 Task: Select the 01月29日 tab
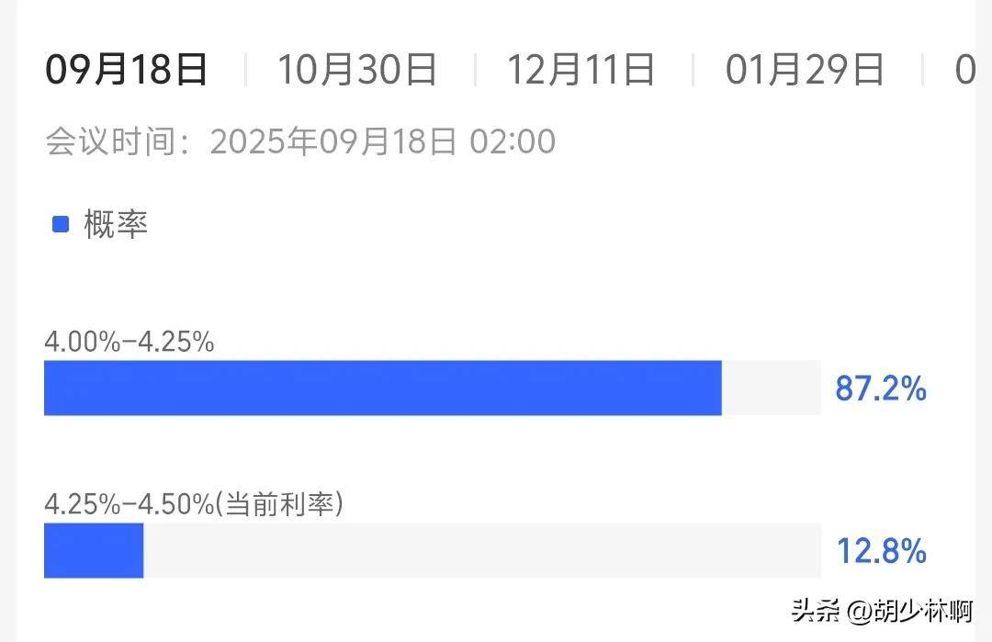(x=804, y=70)
